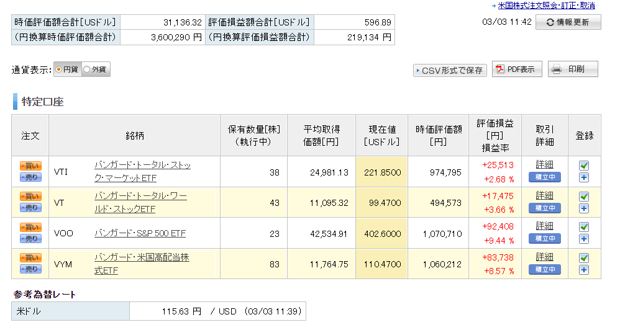Screen dimensions: 620x325
Task: Open 詳細 transaction details for VYM
Action: (544, 257)
